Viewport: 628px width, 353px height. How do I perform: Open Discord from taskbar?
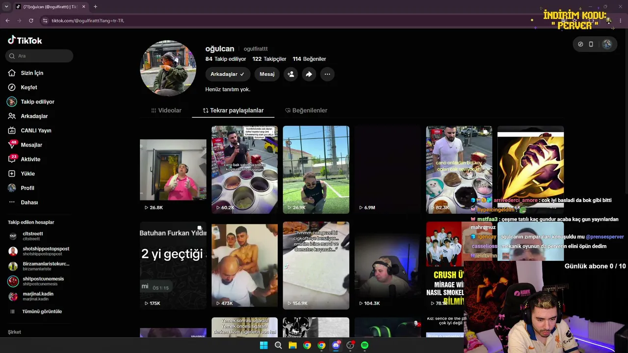tap(336, 345)
